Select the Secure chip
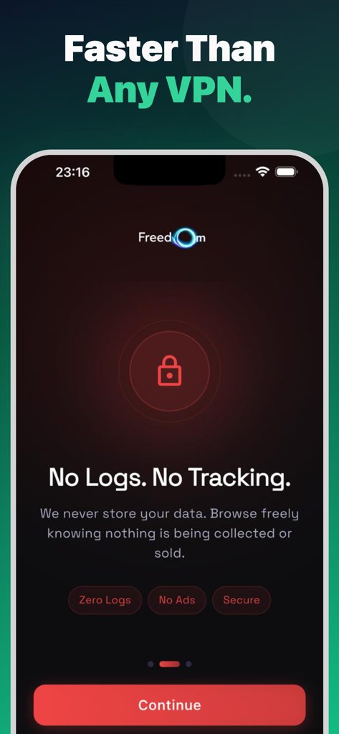 coord(242,600)
